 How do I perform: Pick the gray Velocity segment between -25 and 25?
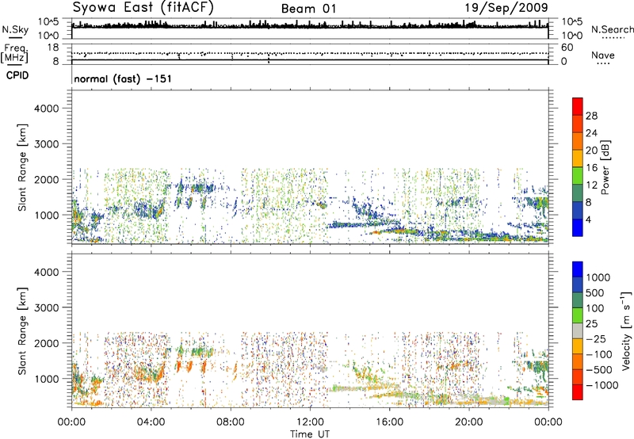click(578, 330)
